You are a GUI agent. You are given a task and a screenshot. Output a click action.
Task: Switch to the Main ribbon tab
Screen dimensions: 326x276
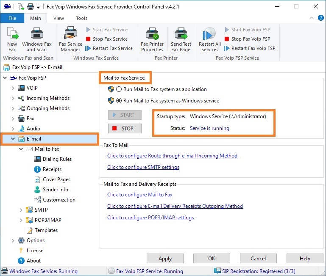pyautogui.click(x=36, y=18)
